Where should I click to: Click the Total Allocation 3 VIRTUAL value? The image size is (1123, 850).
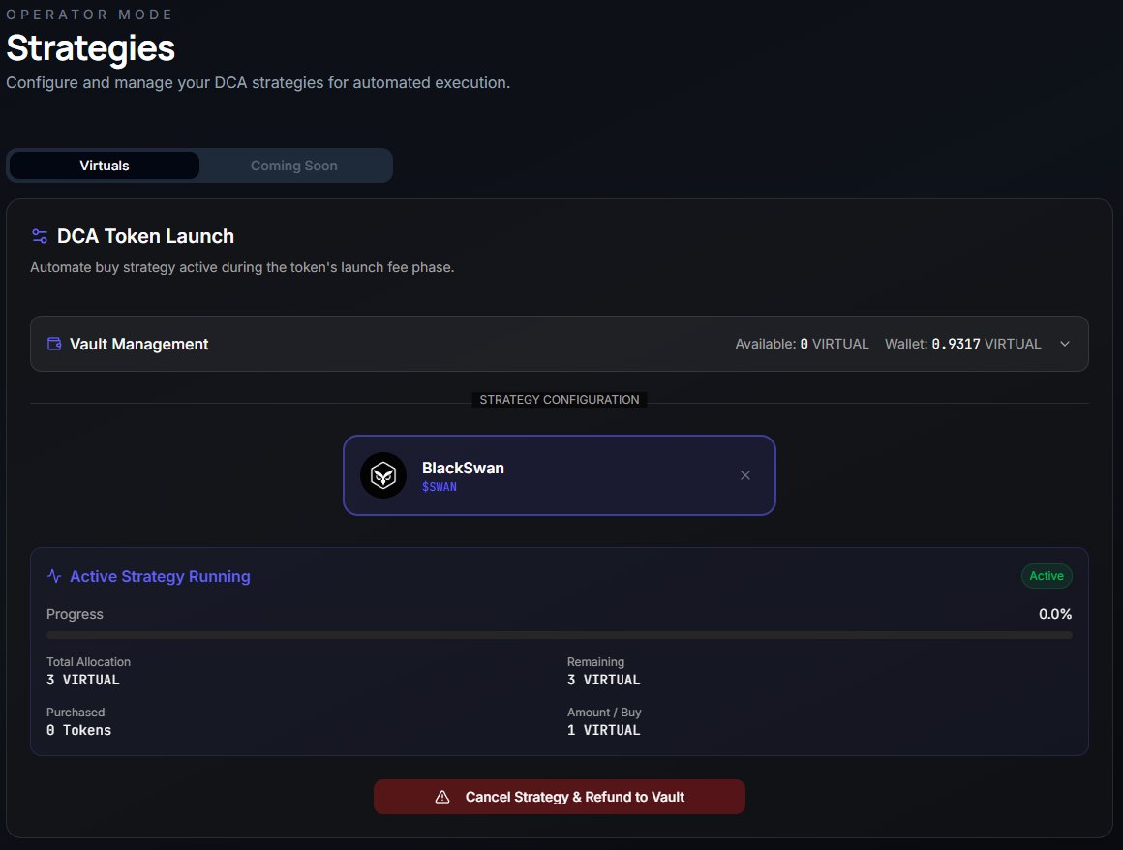(83, 680)
